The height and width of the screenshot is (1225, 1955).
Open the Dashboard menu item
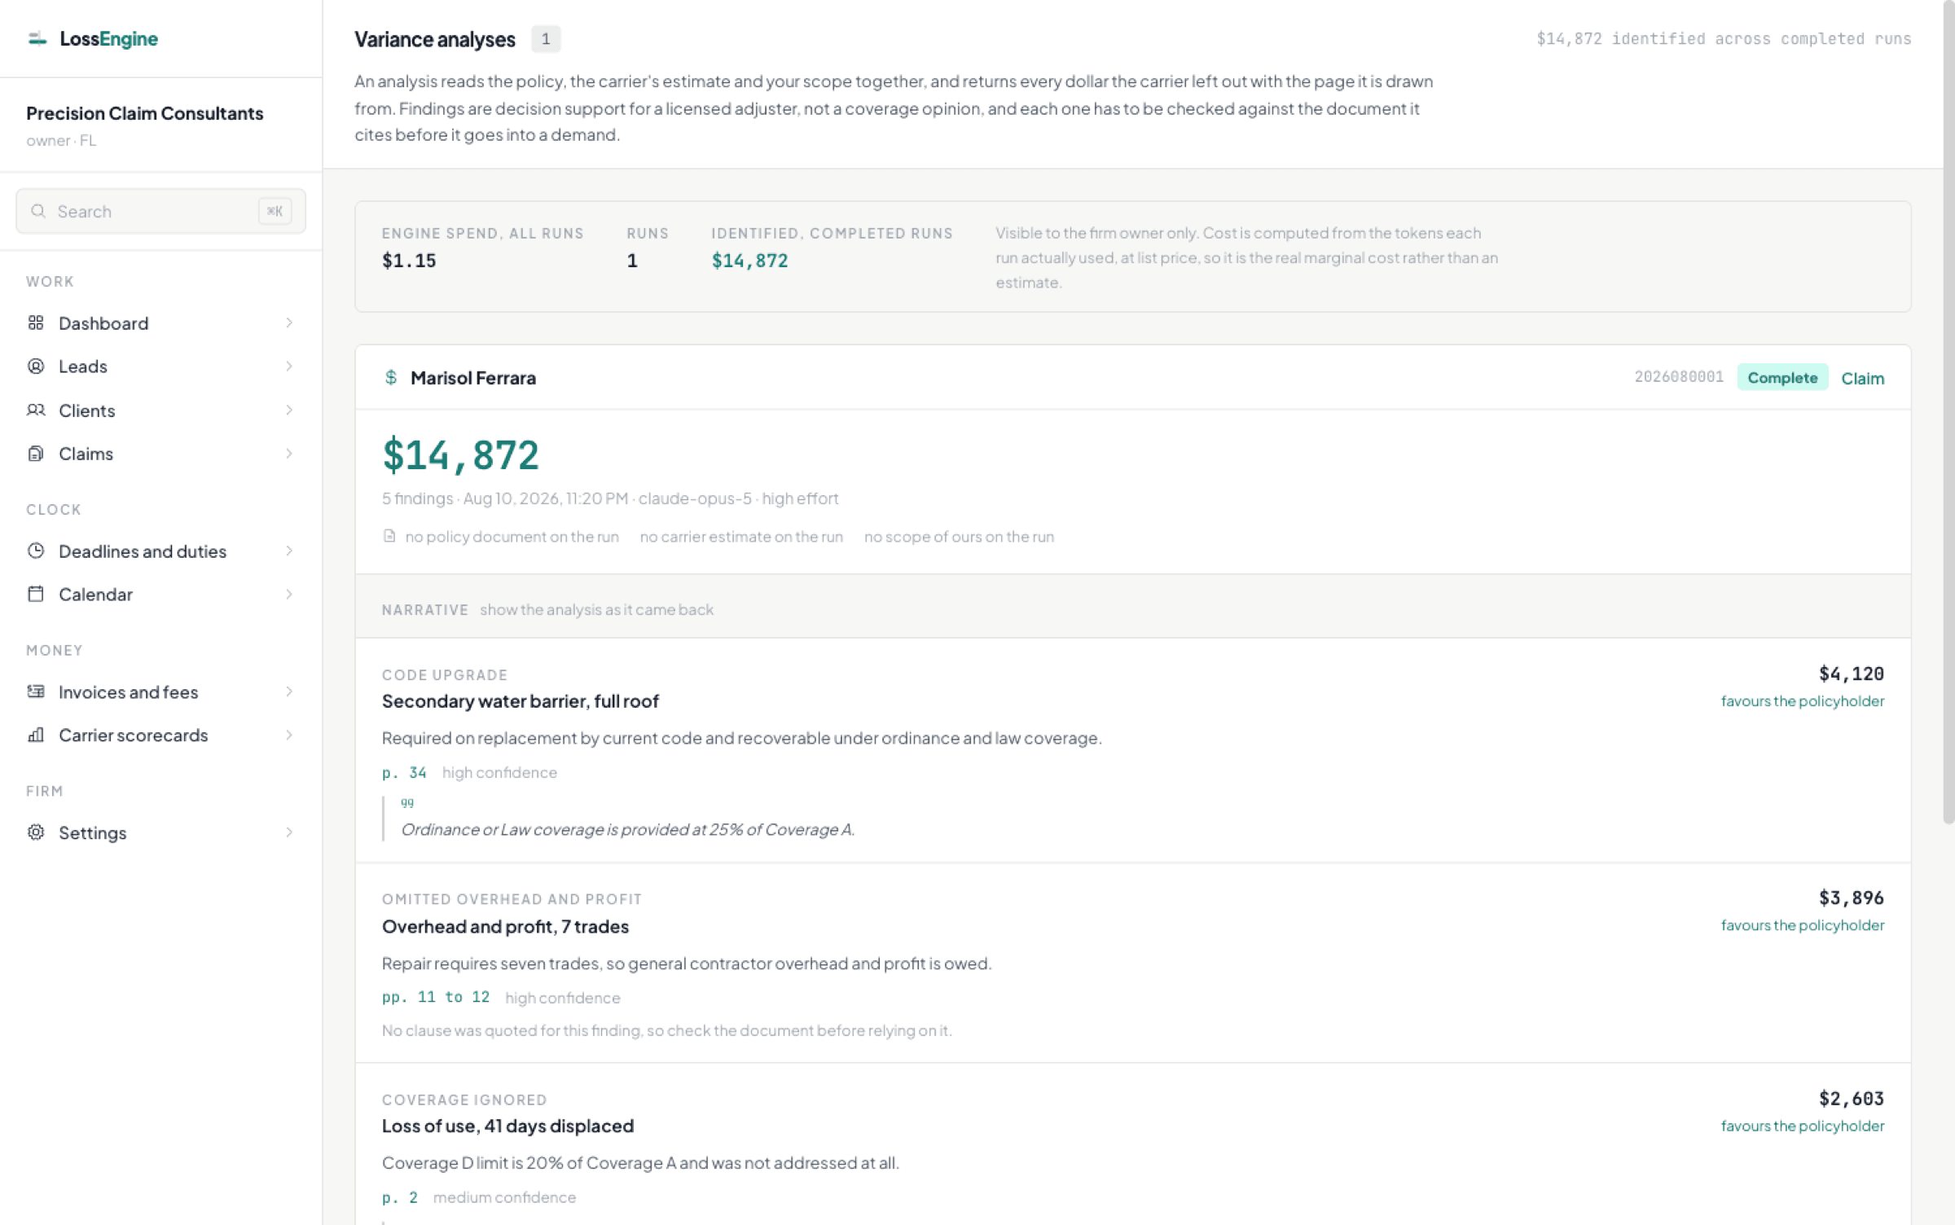(x=160, y=323)
